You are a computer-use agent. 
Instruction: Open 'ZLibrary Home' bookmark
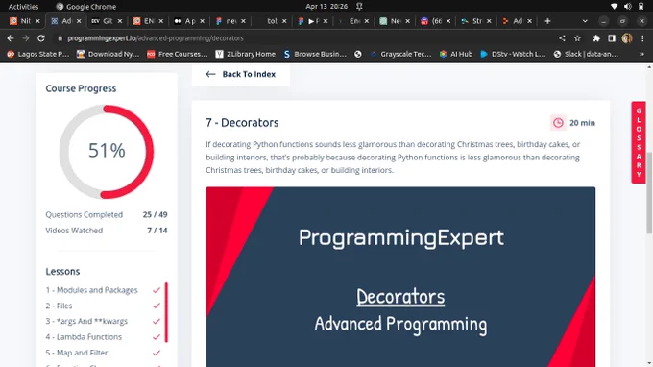(245, 54)
